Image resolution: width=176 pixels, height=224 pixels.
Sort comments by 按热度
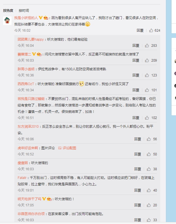pyautogui.click(x=8, y=11)
